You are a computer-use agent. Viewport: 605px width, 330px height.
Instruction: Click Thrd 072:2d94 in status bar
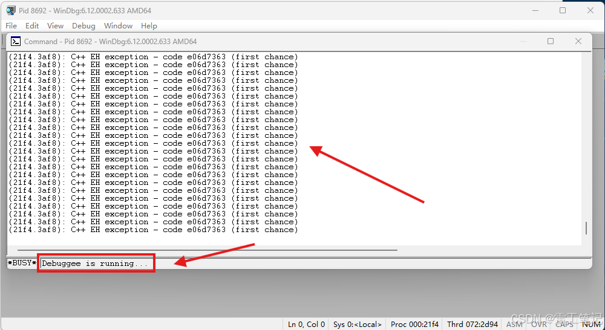(x=473, y=324)
